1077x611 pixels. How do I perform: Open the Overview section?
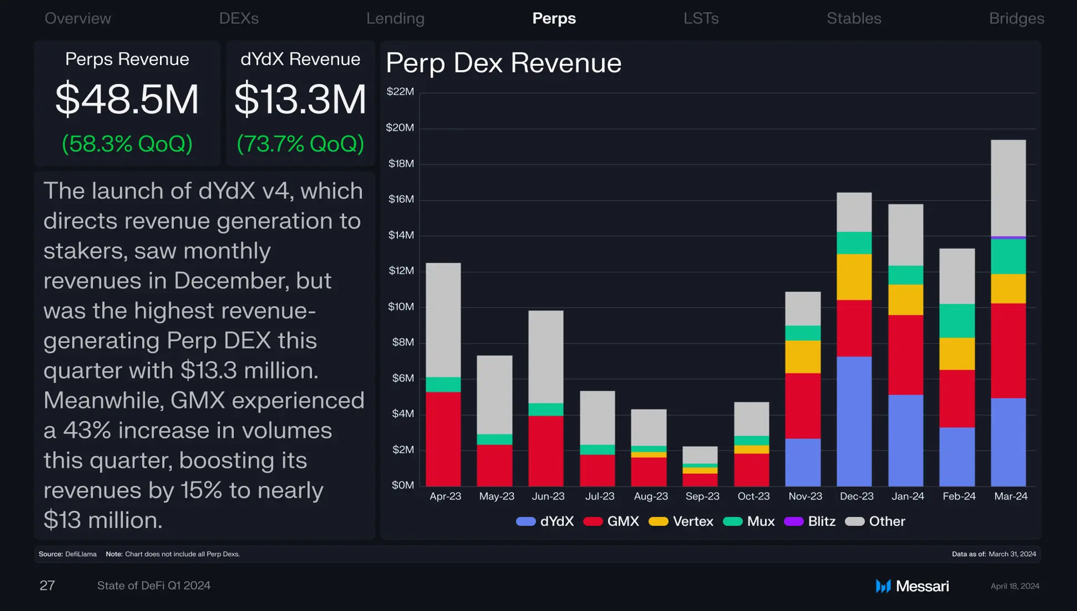click(x=78, y=18)
